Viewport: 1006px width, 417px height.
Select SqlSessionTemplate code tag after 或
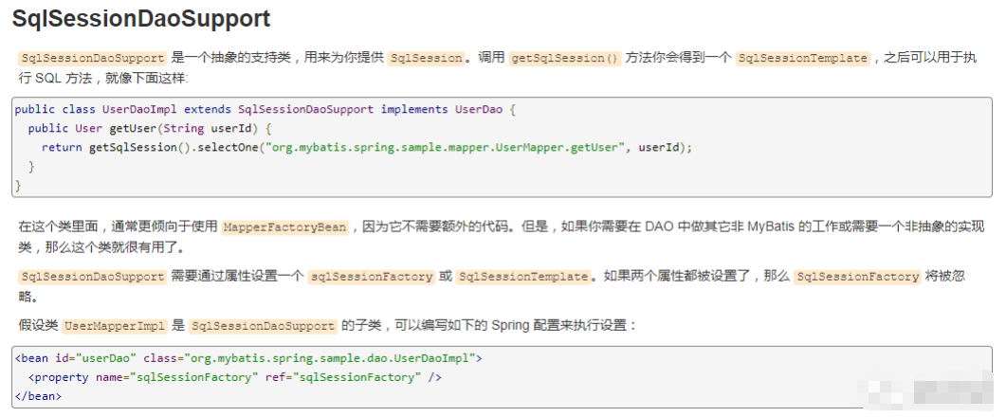523,277
